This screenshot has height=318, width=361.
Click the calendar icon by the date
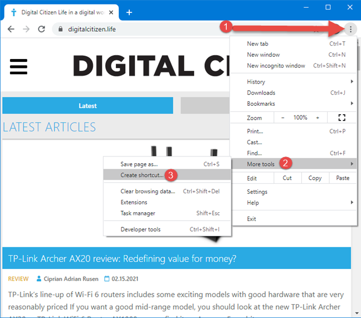click(x=107, y=278)
